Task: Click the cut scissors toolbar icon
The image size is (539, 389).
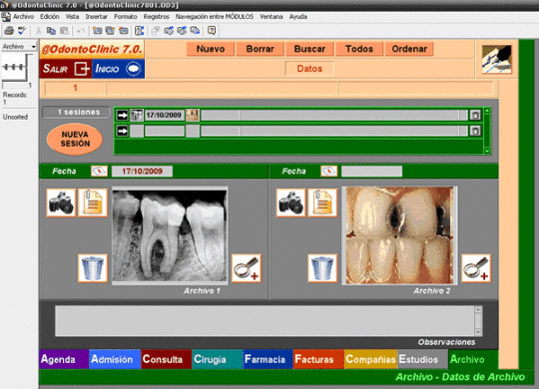Action: coord(39,31)
